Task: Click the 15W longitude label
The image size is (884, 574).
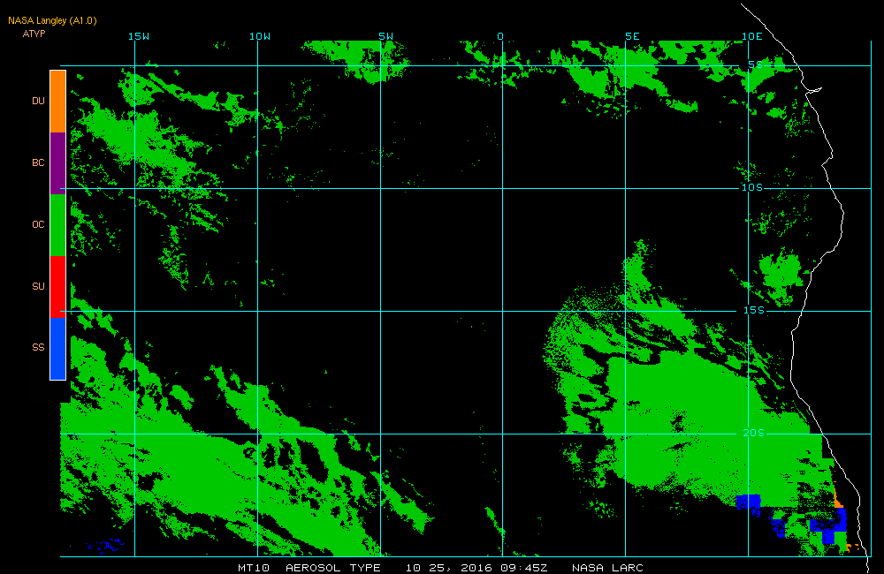Action: tap(139, 36)
